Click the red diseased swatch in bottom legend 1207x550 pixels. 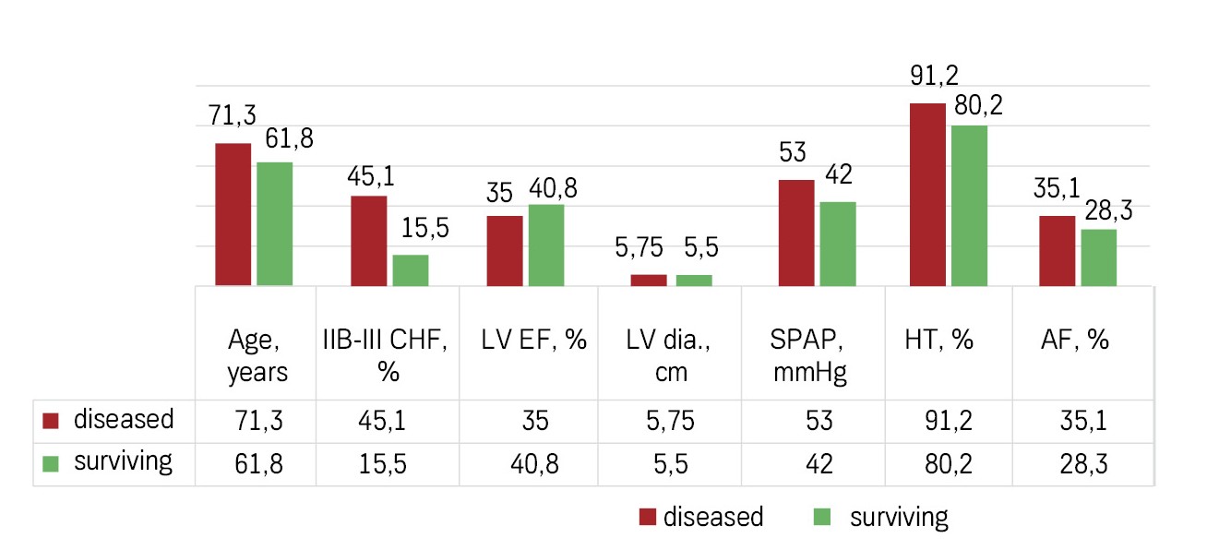pyautogui.click(x=649, y=518)
